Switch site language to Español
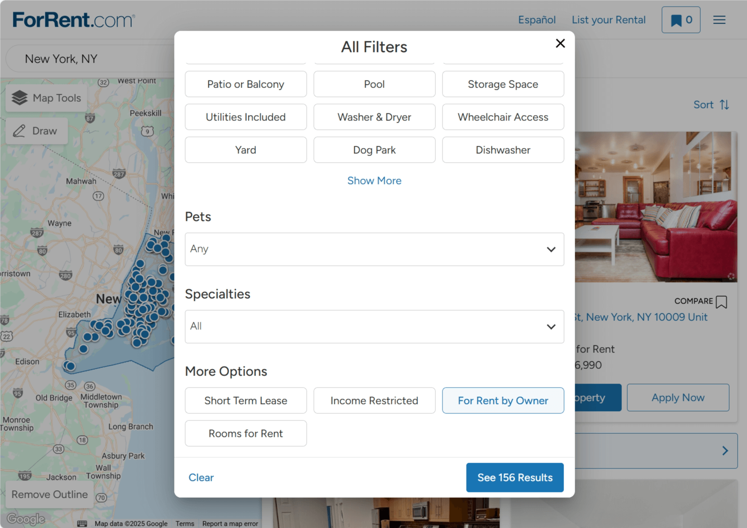Viewport: 747px width, 528px height. click(x=536, y=20)
